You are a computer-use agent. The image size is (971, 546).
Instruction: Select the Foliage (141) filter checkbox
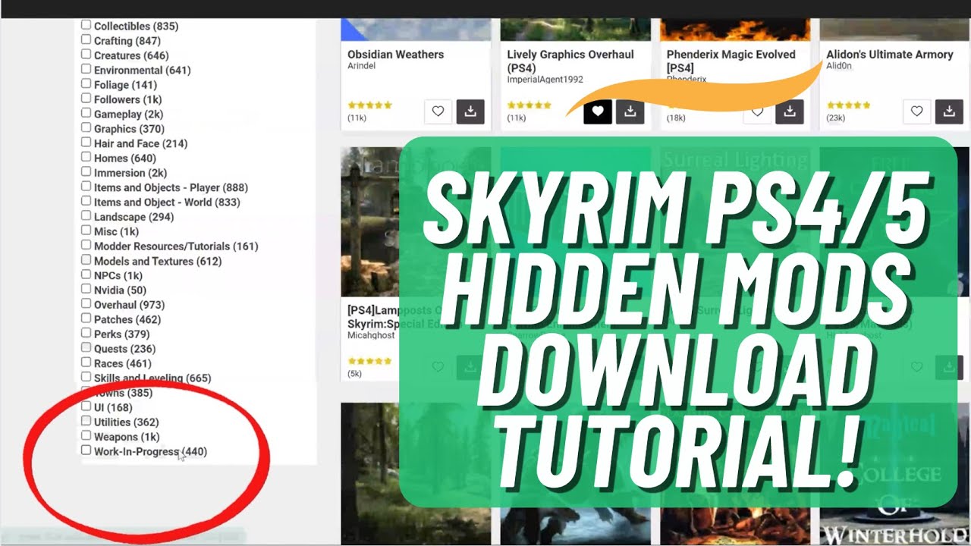(x=86, y=83)
